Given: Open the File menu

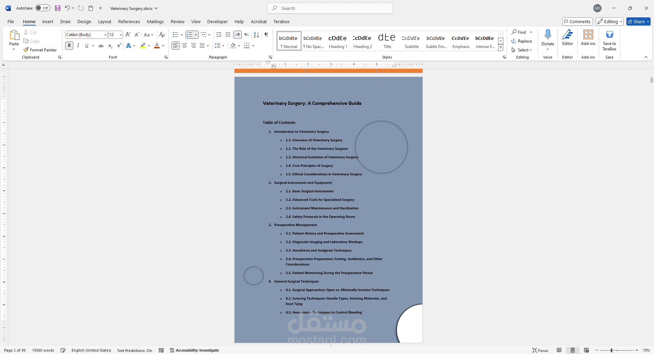Looking at the screenshot, I should (11, 21).
